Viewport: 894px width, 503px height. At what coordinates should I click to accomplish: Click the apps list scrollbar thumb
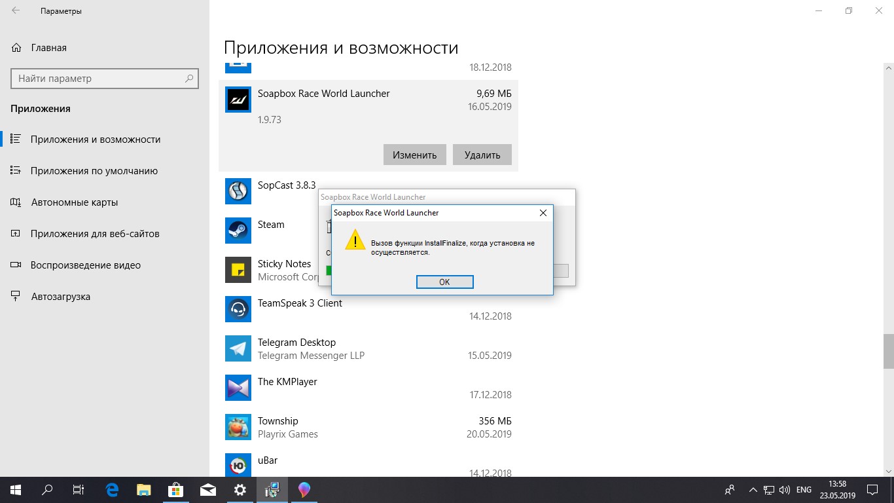pyautogui.click(x=889, y=351)
